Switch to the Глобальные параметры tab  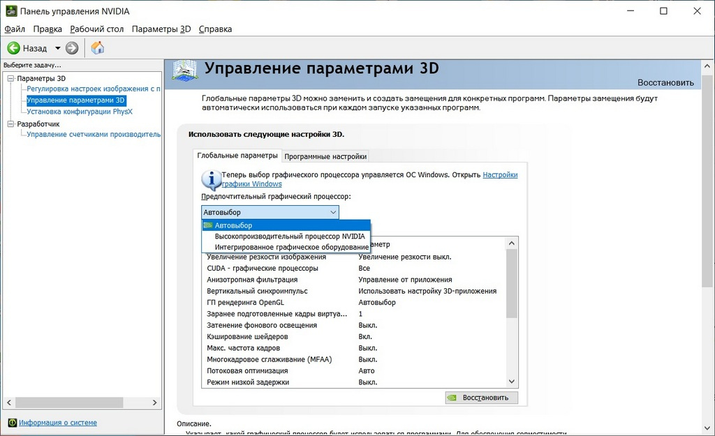pos(237,156)
